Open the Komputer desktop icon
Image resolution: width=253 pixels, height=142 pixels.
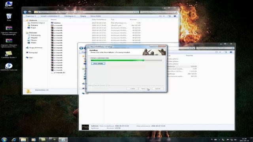coord(9,5)
